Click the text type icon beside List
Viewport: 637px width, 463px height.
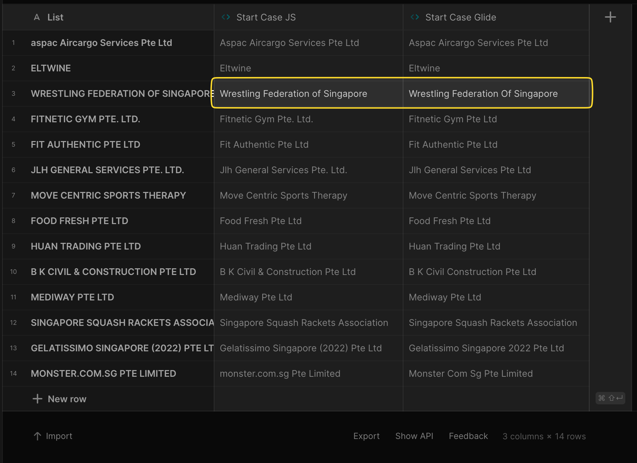(x=37, y=17)
